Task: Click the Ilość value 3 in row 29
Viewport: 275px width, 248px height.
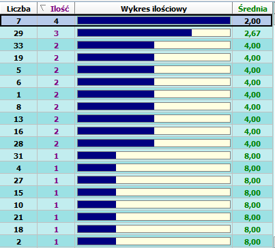Action: [x=56, y=33]
